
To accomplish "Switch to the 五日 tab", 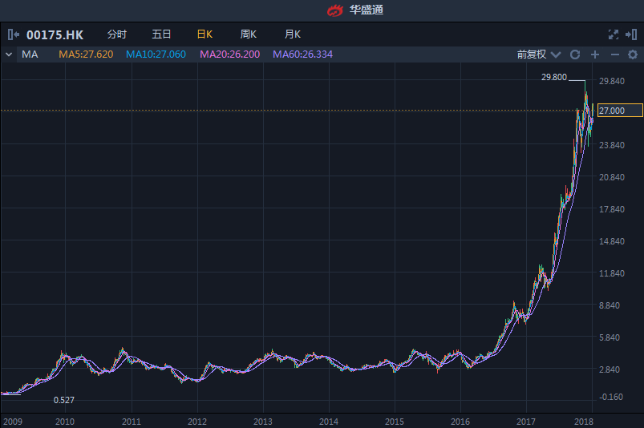I will click(x=161, y=34).
